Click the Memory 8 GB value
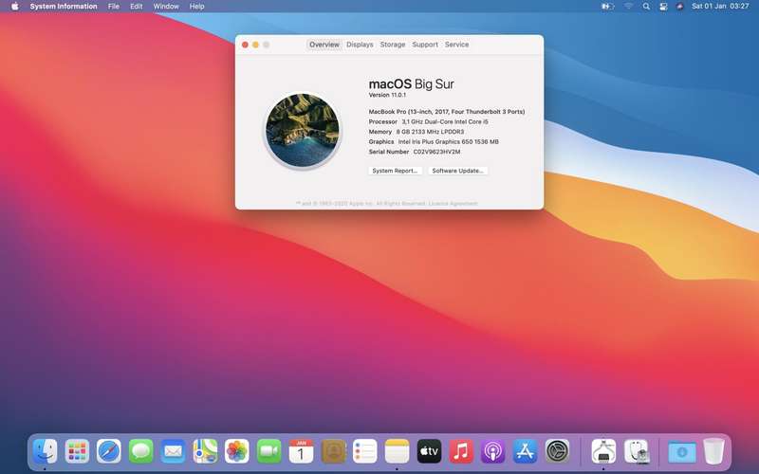The image size is (759, 474). (430, 132)
